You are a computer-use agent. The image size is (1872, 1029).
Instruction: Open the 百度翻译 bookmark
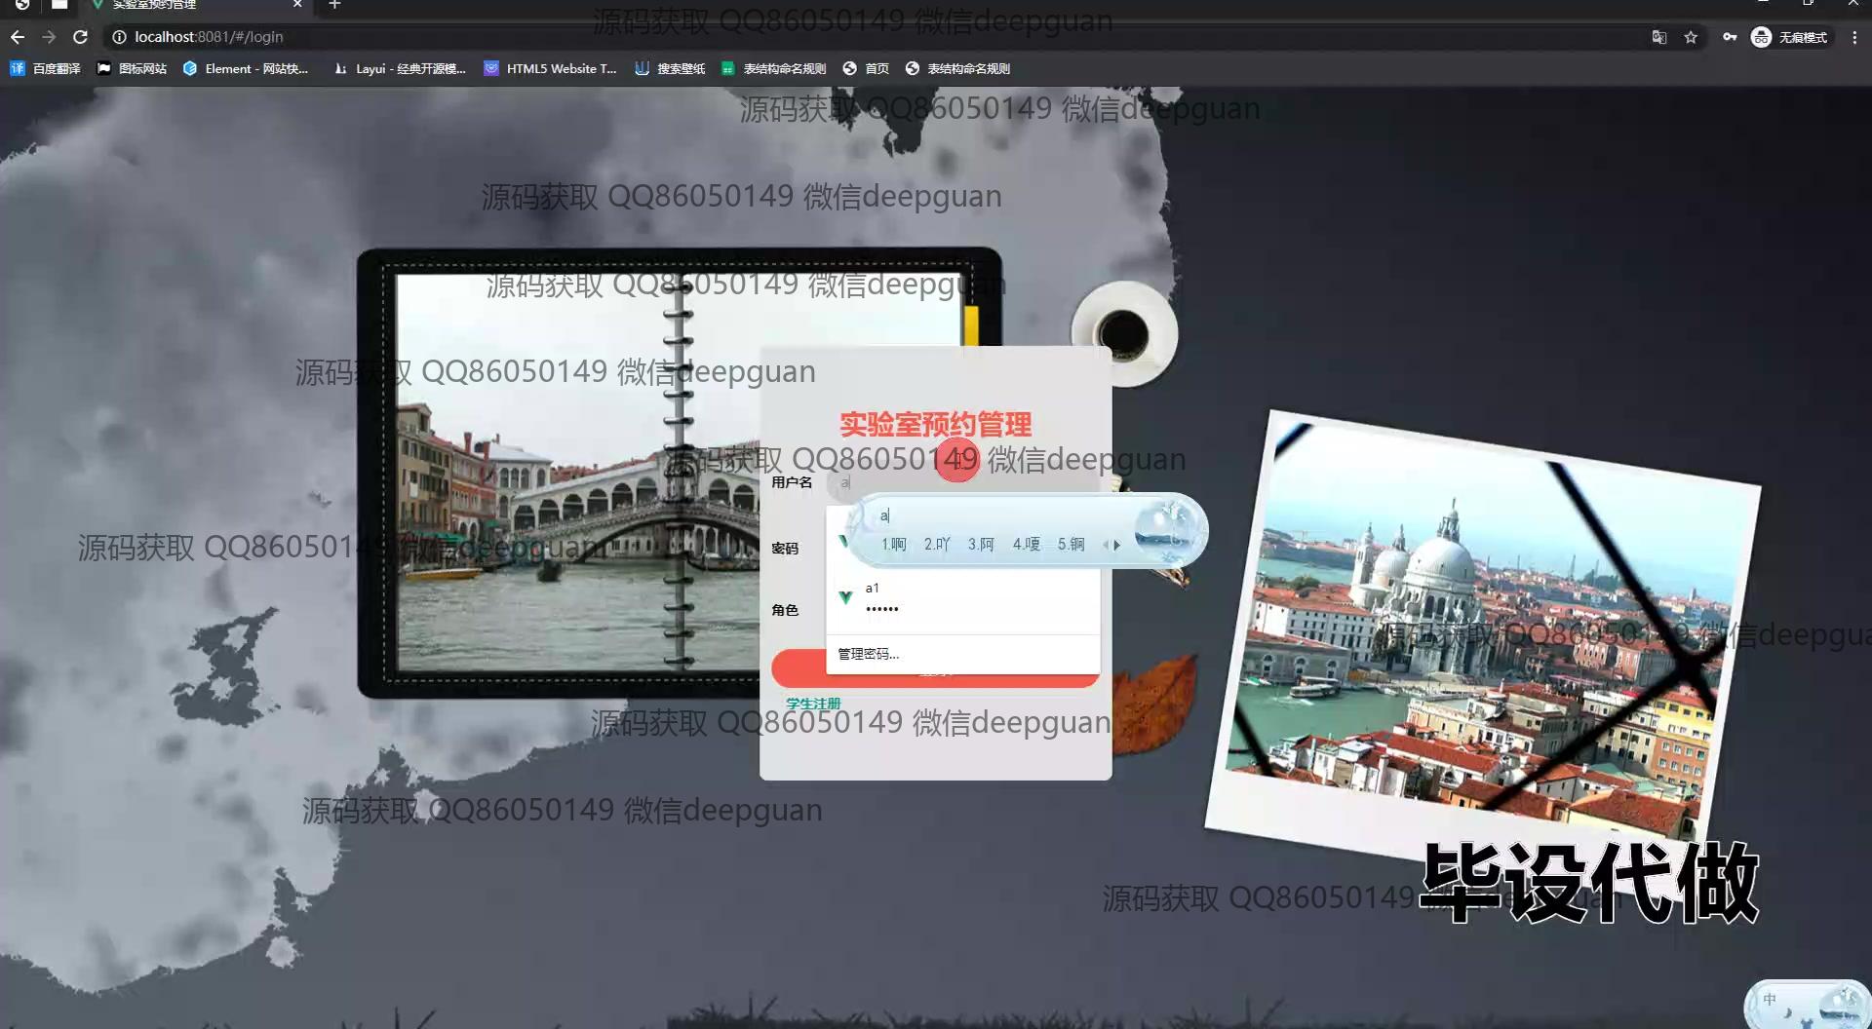(46, 68)
